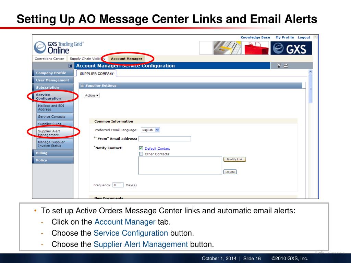Click the content pane vertical scrollbar thumb
The width and height of the screenshot is (351, 263).
[311, 89]
